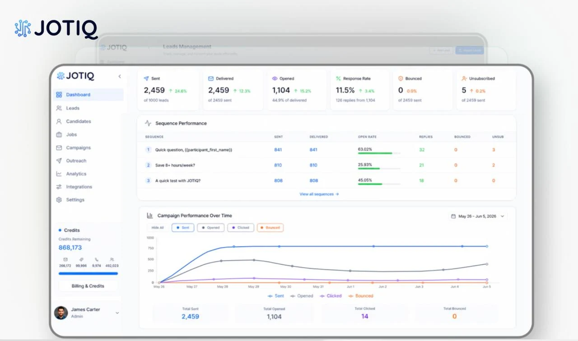The height and width of the screenshot is (341, 578).
Task: Click the 63.02% open rate bar
Action: [x=379, y=153]
